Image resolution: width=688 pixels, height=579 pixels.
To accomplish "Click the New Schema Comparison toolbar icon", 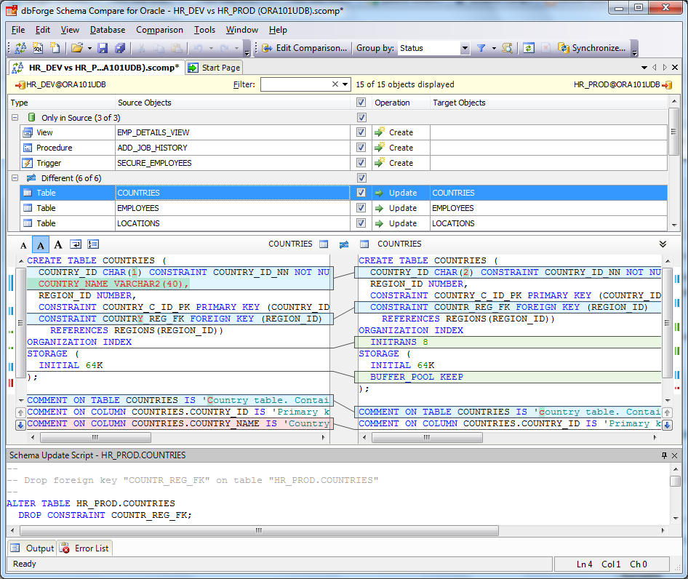I will [x=20, y=48].
